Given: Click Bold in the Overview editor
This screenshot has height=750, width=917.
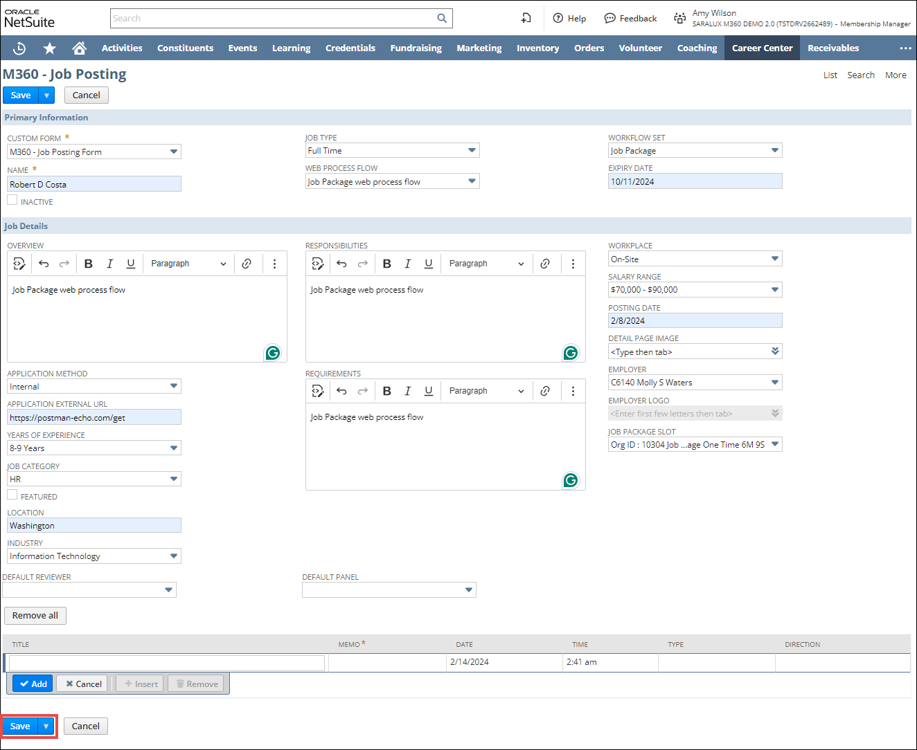Looking at the screenshot, I should pyautogui.click(x=89, y=264).
